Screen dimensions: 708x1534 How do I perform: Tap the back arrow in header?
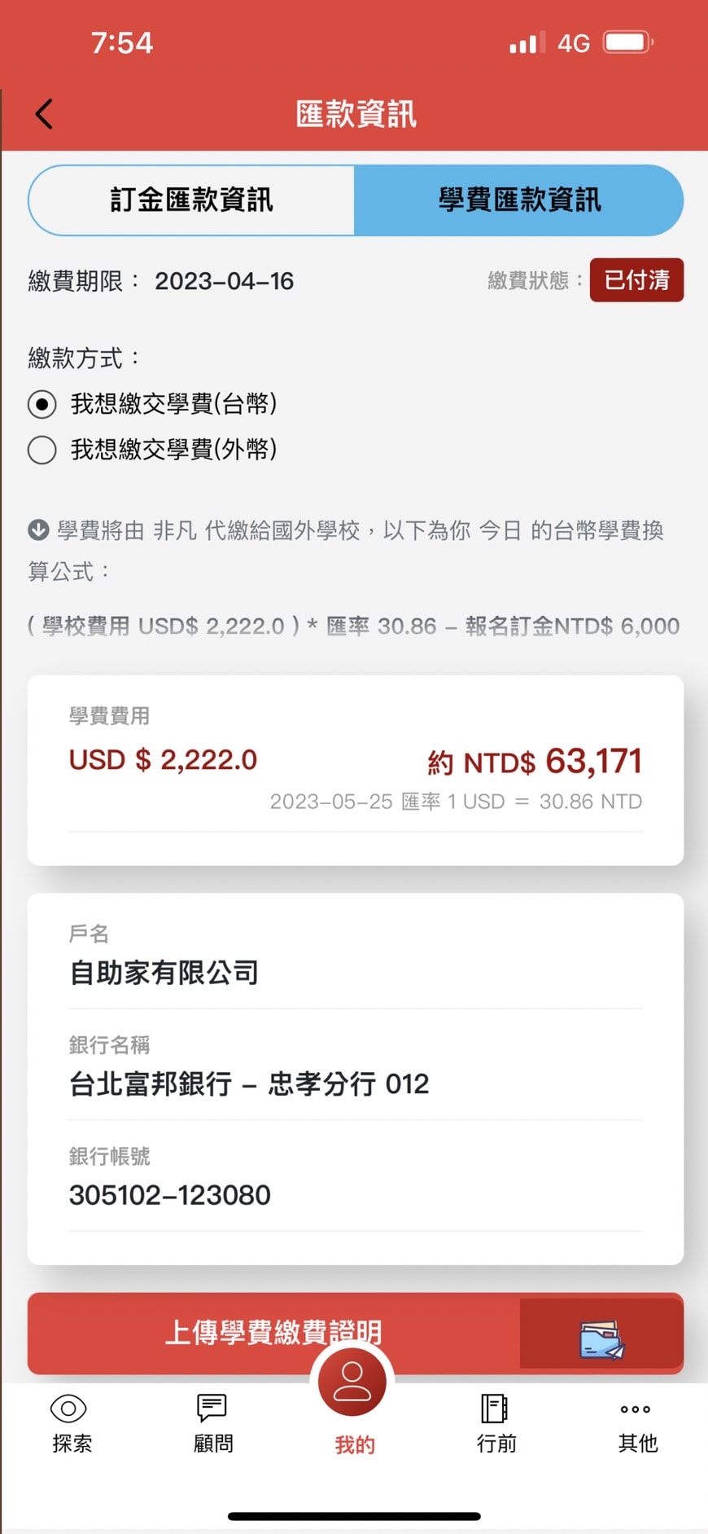click(45, 114)
